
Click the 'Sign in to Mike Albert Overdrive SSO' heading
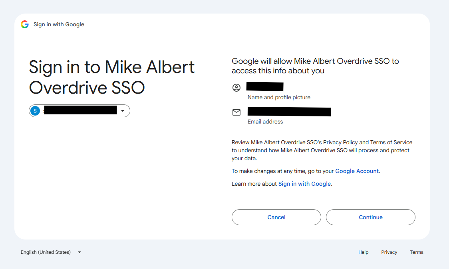tap(112, 77)
